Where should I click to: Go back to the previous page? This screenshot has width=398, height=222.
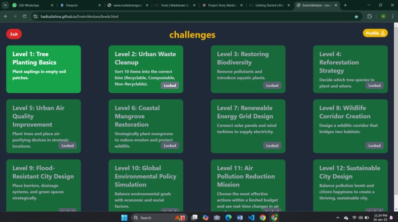[x=5, y=16]
